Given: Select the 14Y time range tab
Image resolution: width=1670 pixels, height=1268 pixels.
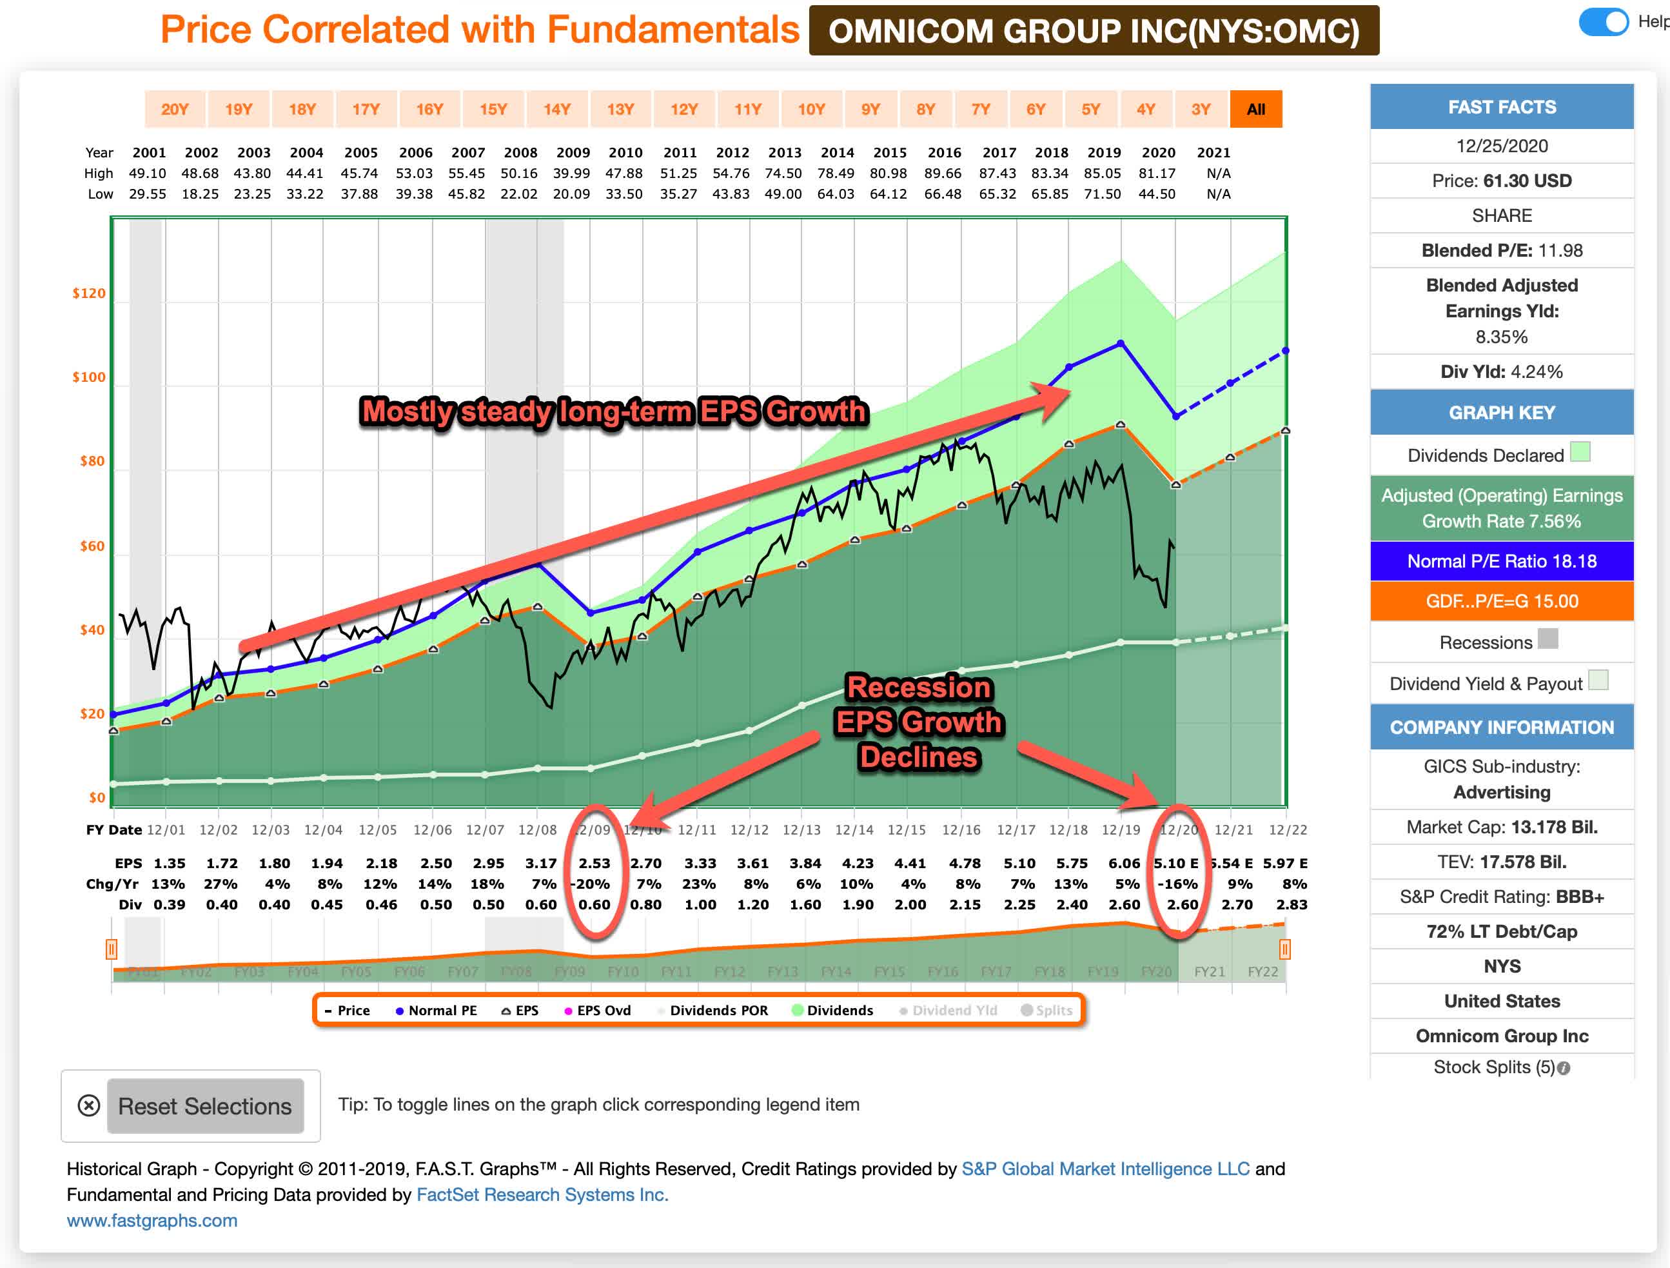Looking at the screenshot, I should pyautogui.click(x=557, y=109).
